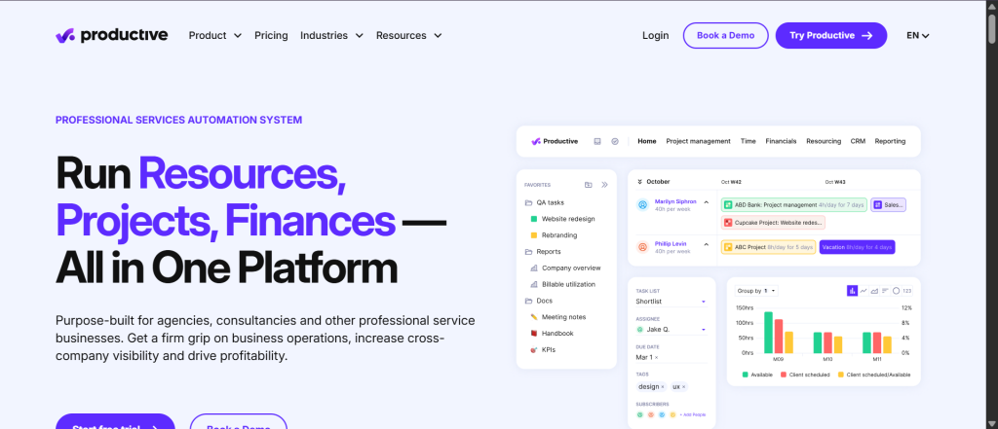Image resolution: width=998 pixels, height=429 pixels.
Task: Select the bar chart view icon
Action: tap(852, 290)
